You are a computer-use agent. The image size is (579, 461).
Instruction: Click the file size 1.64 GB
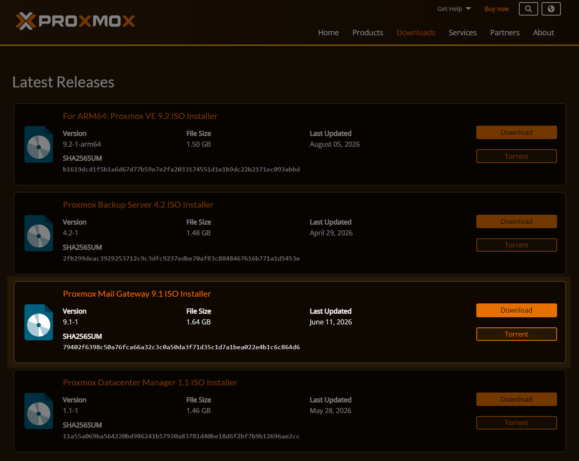pyautogui.click(x=199, y=322)
